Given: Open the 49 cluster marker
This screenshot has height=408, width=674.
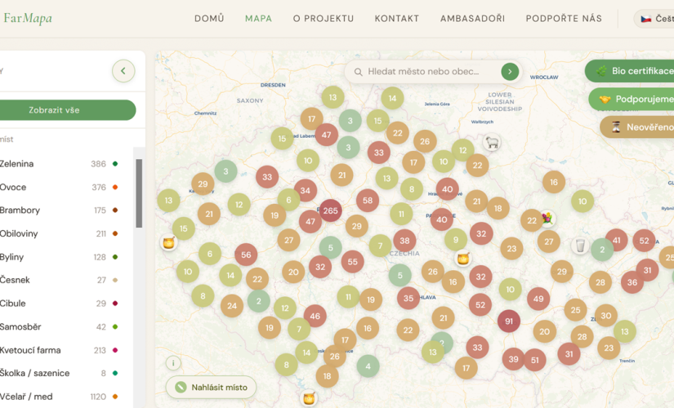Looking at the screenshot, I should 538,299.
